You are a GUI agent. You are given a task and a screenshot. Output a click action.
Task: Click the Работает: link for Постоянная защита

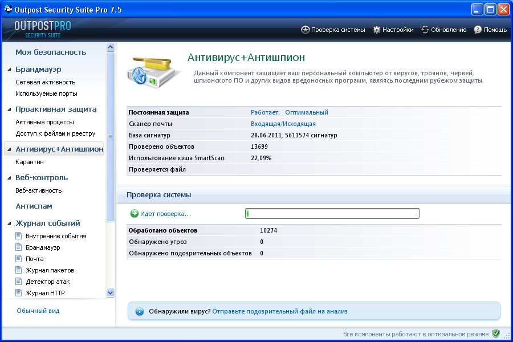point(265,112)
